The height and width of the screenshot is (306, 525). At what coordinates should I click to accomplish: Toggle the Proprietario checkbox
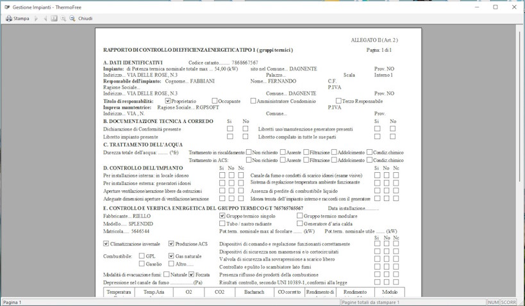168,101
